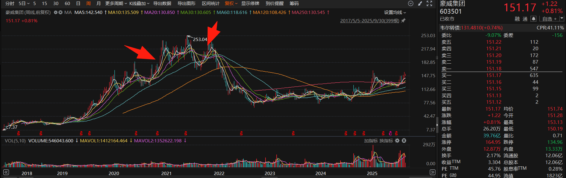Jump chart to latest data

coord(432,172)
